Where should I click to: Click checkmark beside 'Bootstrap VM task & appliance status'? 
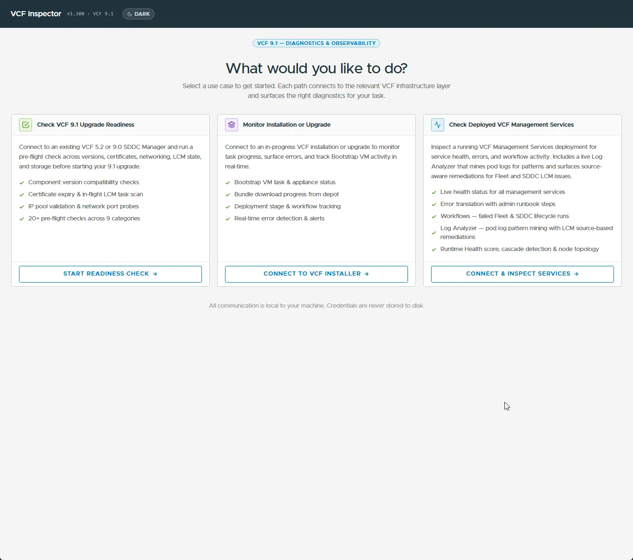[228, 183]
